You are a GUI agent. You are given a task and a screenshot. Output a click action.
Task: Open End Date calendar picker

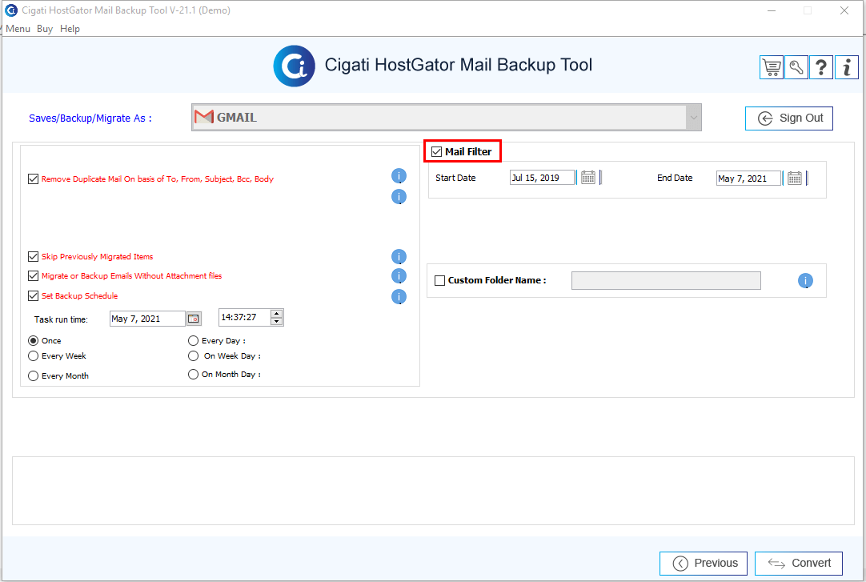[x=795, y=178]
